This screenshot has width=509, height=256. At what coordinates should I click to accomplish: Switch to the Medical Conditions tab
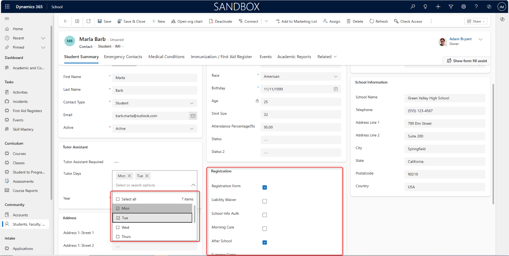(x=166, y=57)
